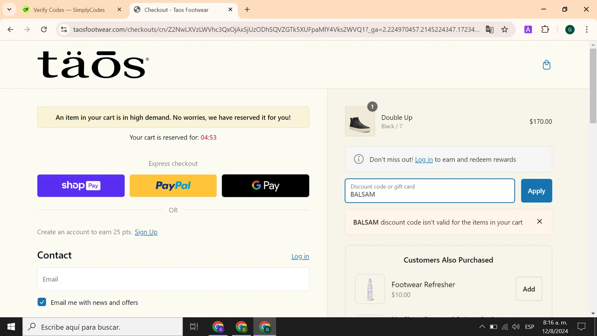Open the network wifi tray icon
Screen dimensions: 597x336
coord(505,327)
